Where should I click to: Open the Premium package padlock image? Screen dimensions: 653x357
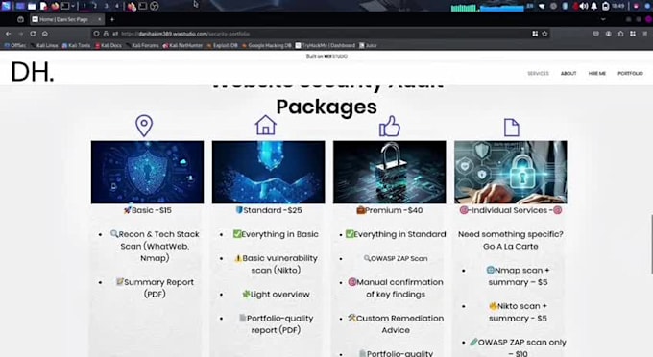coord(389,172)
